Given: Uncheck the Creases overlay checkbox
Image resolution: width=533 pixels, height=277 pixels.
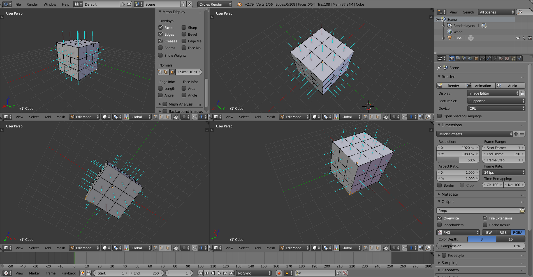Looking at the screenshot, I should [161, 41].
